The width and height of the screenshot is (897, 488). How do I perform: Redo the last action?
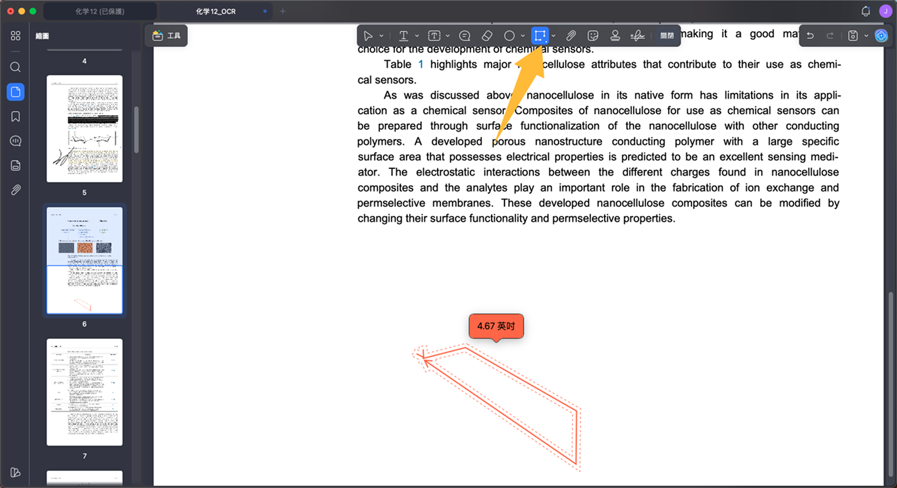tap(830, 36)
